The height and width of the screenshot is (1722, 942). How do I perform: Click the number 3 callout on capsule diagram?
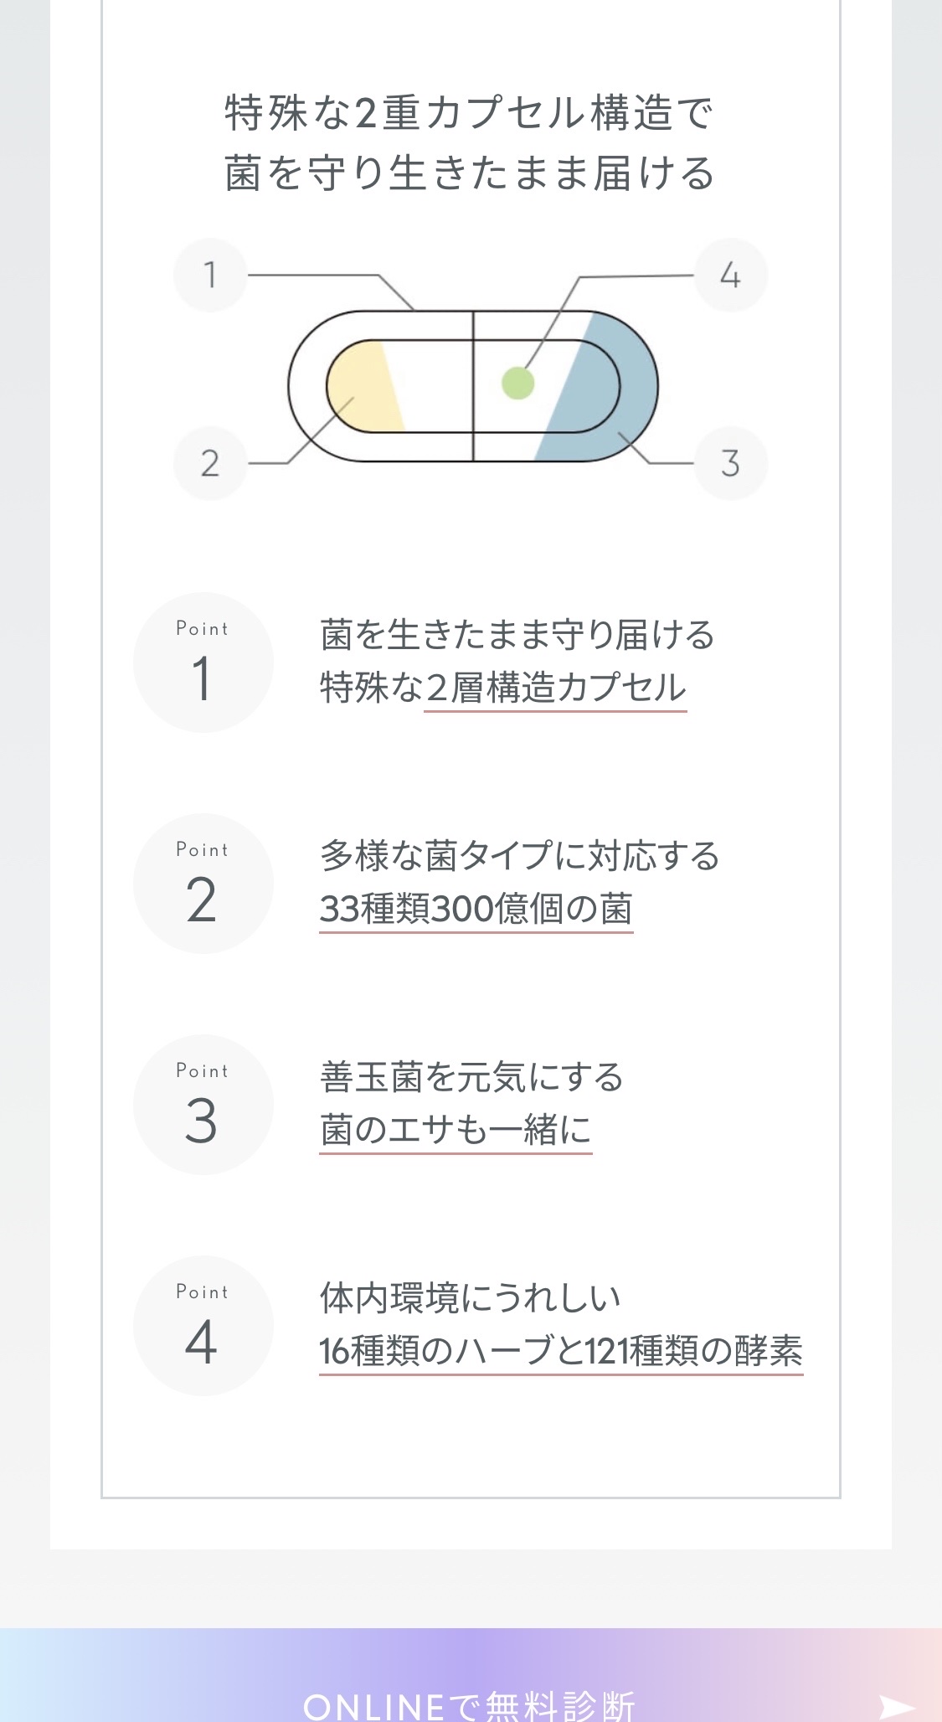(730, 463)
